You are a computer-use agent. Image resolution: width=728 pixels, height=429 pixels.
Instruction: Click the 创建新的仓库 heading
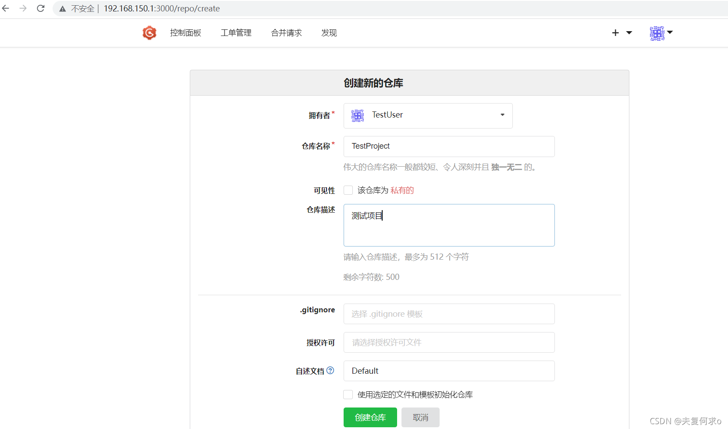pyautogui.click(x=373, y=83)
